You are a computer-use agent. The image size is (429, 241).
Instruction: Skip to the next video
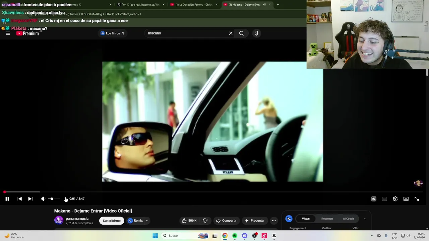pos(30,199)
